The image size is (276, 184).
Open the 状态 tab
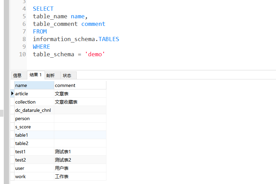[x=68, y=76]
